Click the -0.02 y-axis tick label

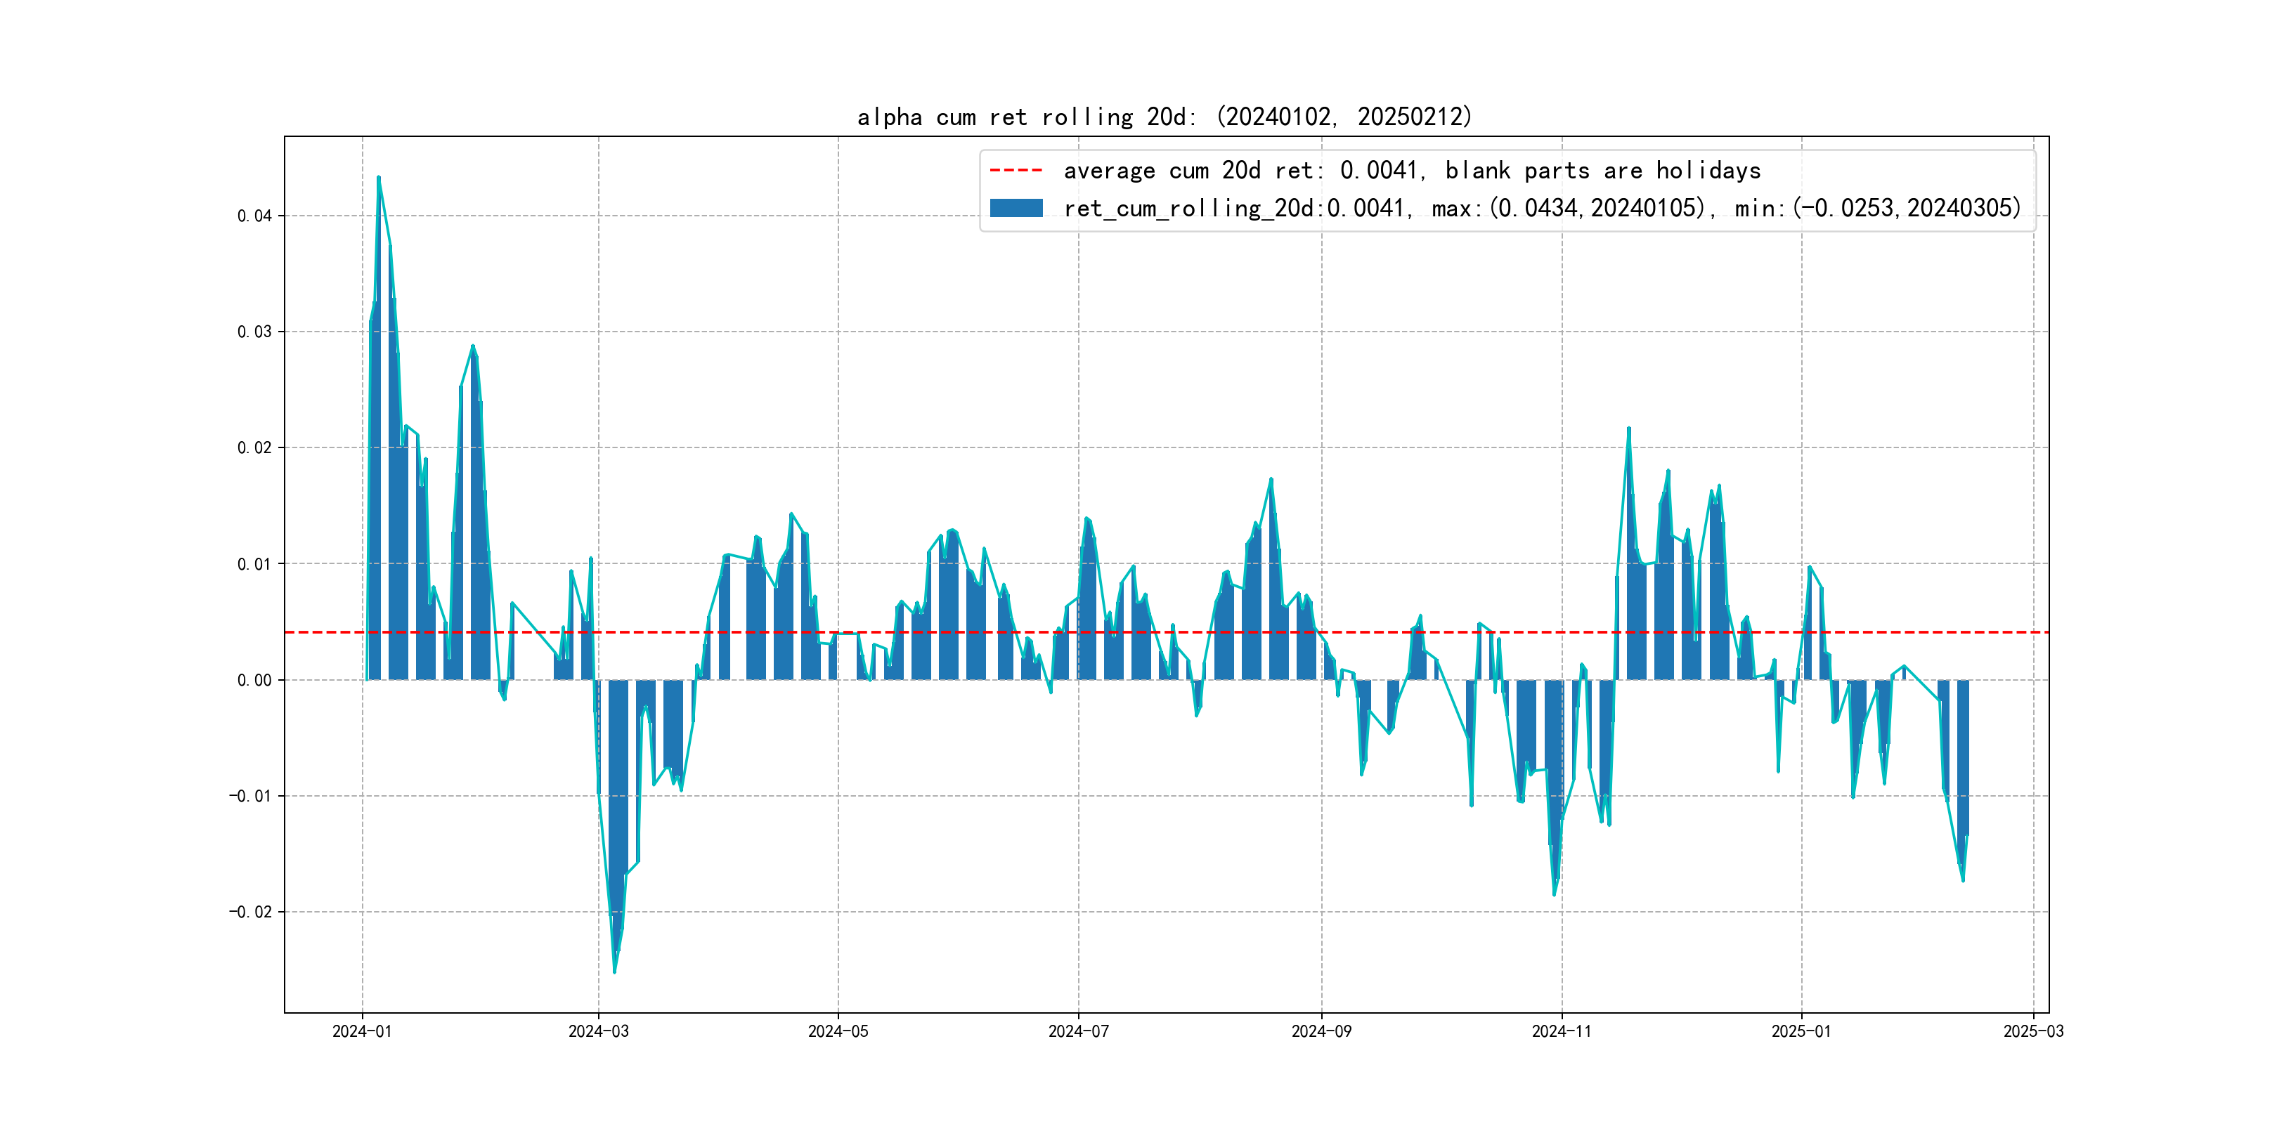[x=250, y=912]
